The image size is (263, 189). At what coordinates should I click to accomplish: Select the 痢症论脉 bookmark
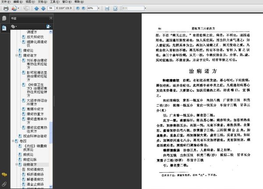point(30,160)
